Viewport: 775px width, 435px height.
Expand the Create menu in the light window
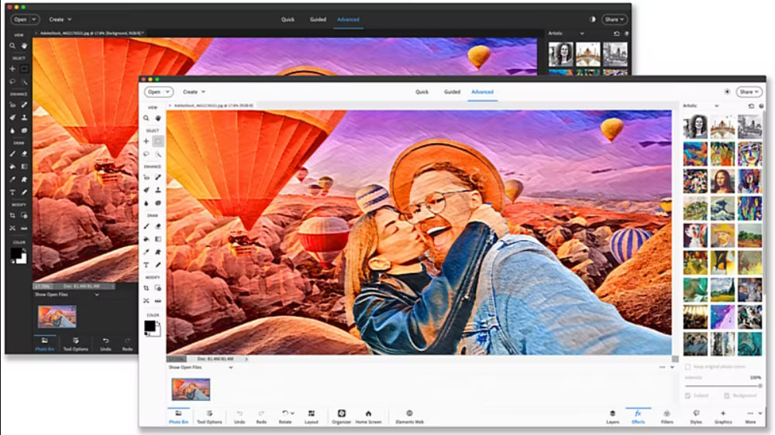194,91
